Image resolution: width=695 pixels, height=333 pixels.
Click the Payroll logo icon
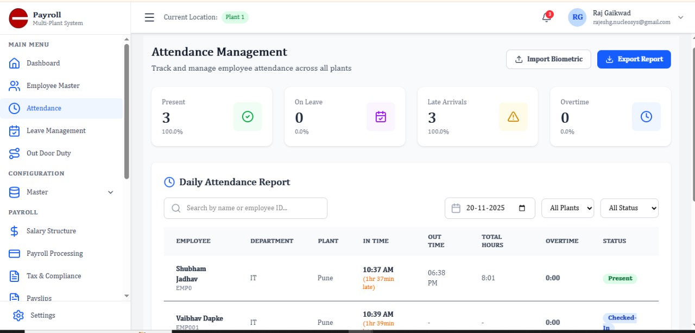18,18
